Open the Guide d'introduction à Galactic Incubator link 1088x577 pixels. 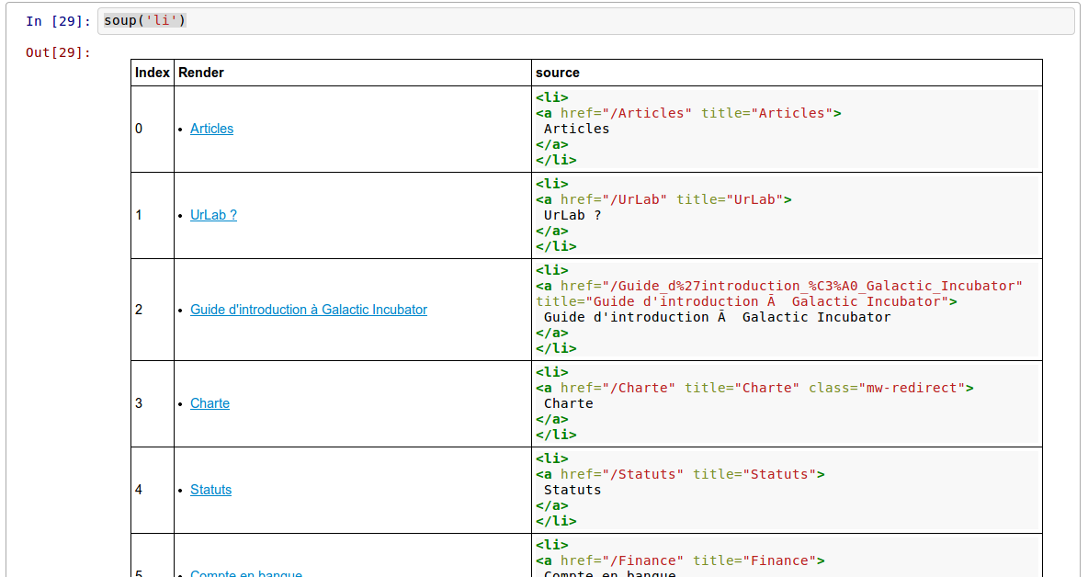(x=309, y=310)
